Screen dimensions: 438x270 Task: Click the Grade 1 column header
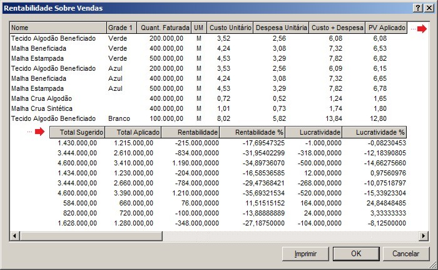tap(121, 28)
